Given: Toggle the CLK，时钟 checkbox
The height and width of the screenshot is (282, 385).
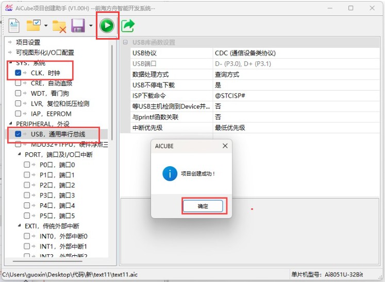Looking at the screenshot, I should [x=18, y=73].
